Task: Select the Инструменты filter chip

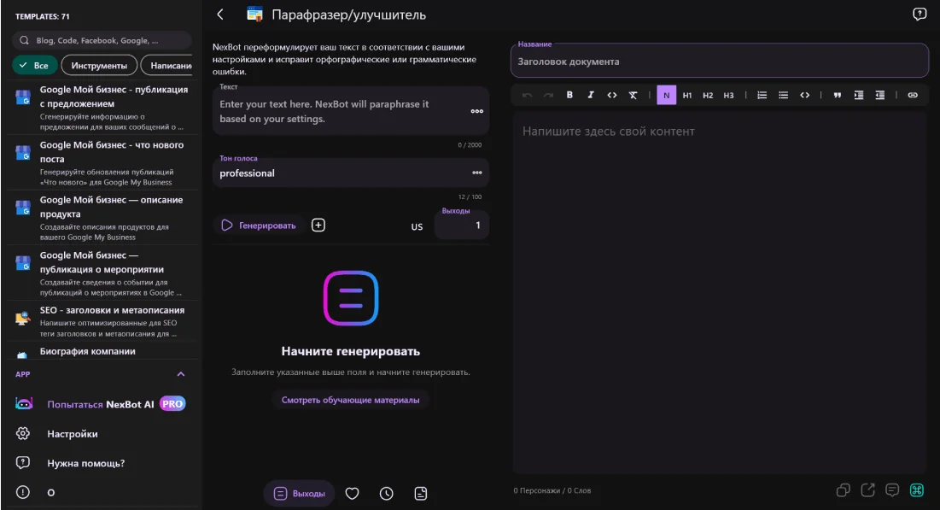Action: coord(99,66)
